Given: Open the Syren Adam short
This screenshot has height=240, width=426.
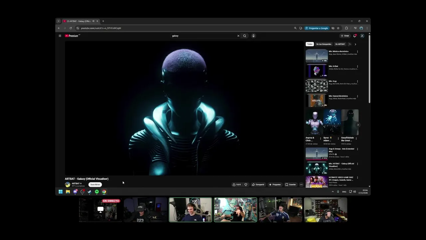Looking at the screenshot, I should tap(332, 122).
